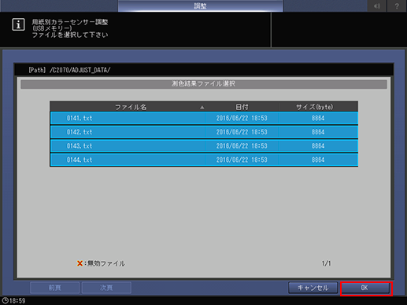Click the information icon beside the message

coord(18,24)
